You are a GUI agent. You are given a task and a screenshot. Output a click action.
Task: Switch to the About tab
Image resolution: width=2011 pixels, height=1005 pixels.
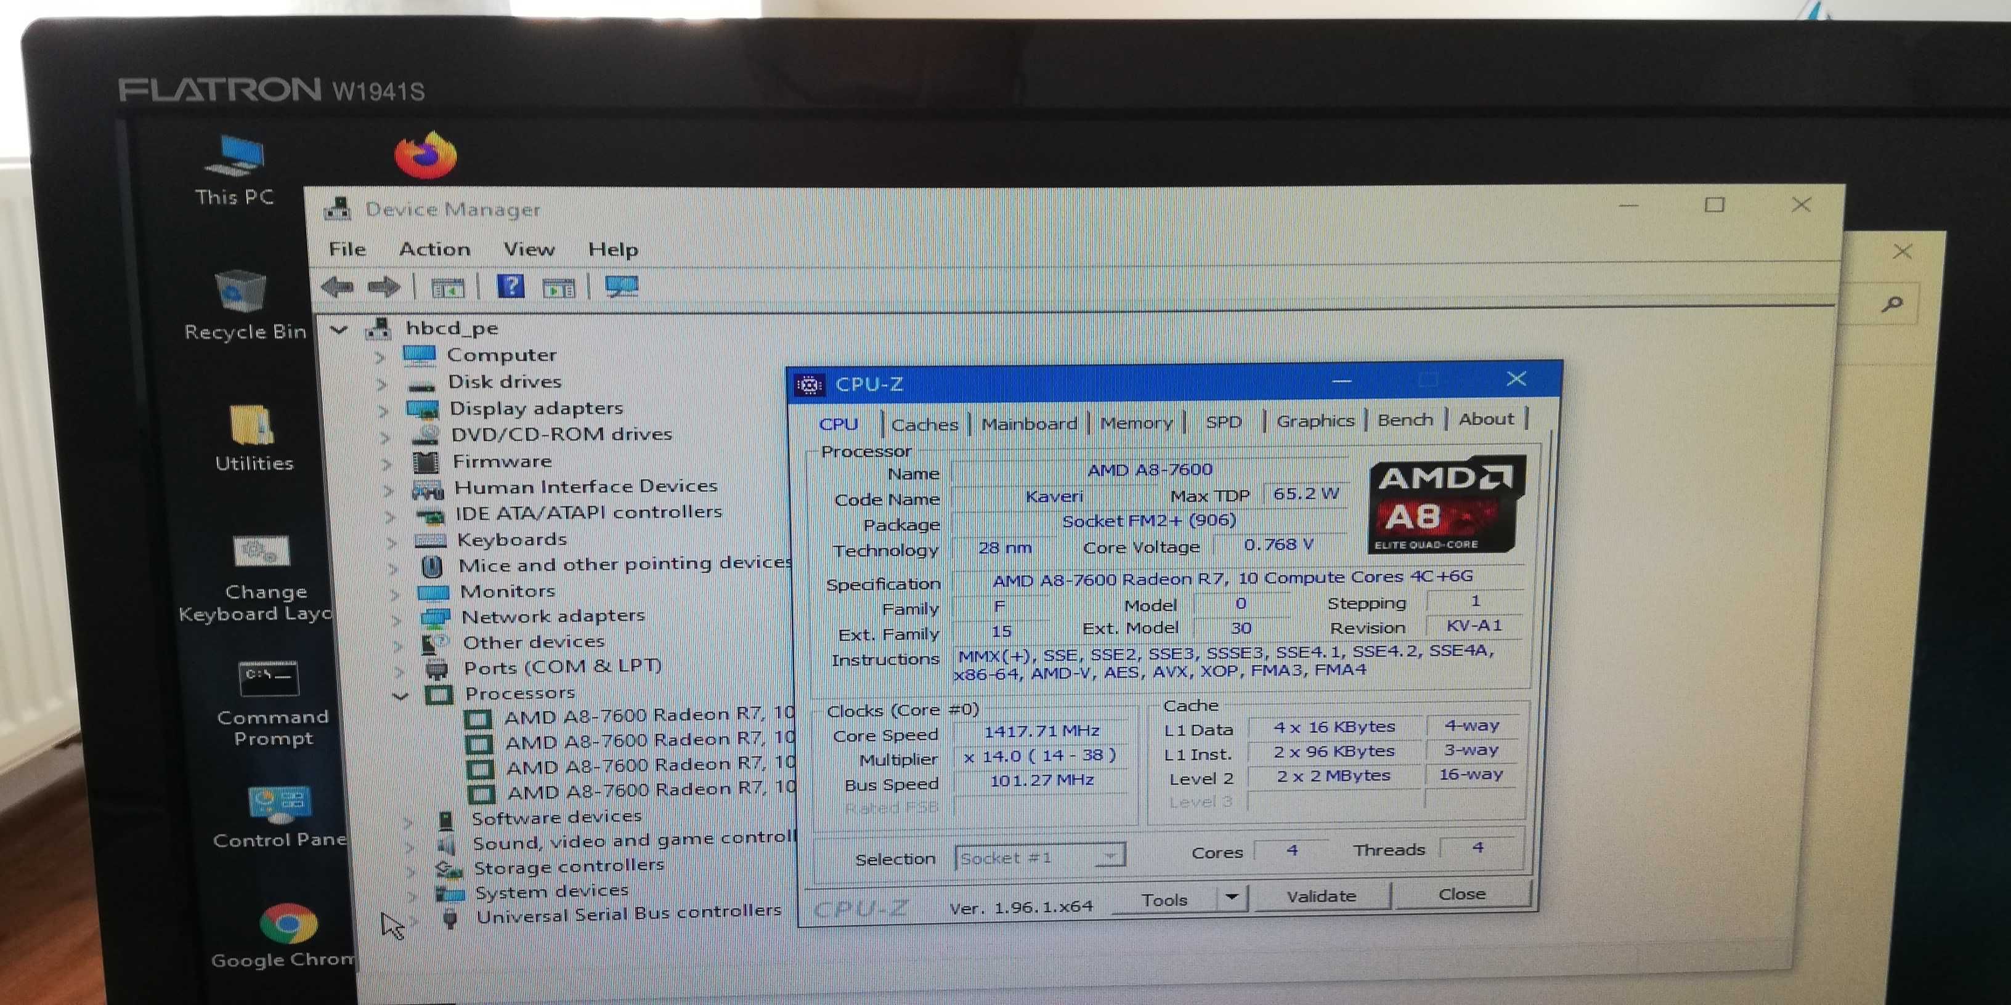point(1487,419)
